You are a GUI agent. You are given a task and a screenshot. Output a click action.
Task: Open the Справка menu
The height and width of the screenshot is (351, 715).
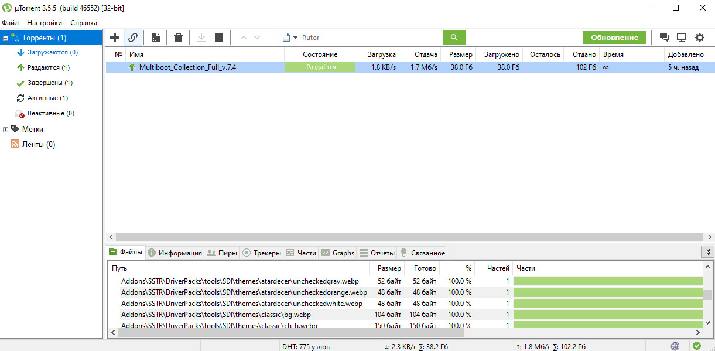[x=84, y=23]
